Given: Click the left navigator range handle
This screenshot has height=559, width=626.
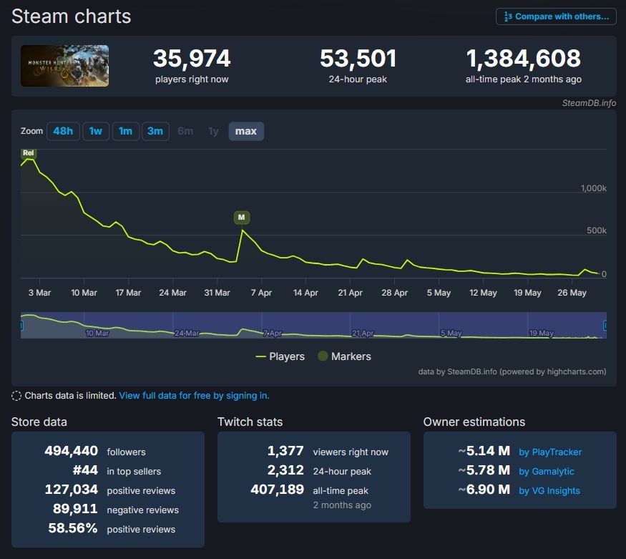Looking at the screenshot, I should [21, 326].
